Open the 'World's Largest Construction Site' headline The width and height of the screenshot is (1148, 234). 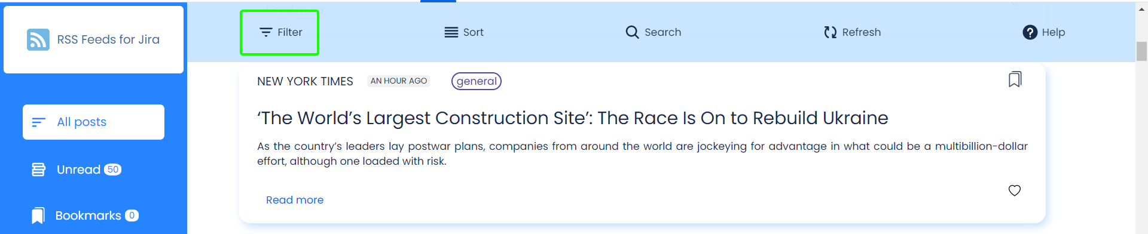573,118
